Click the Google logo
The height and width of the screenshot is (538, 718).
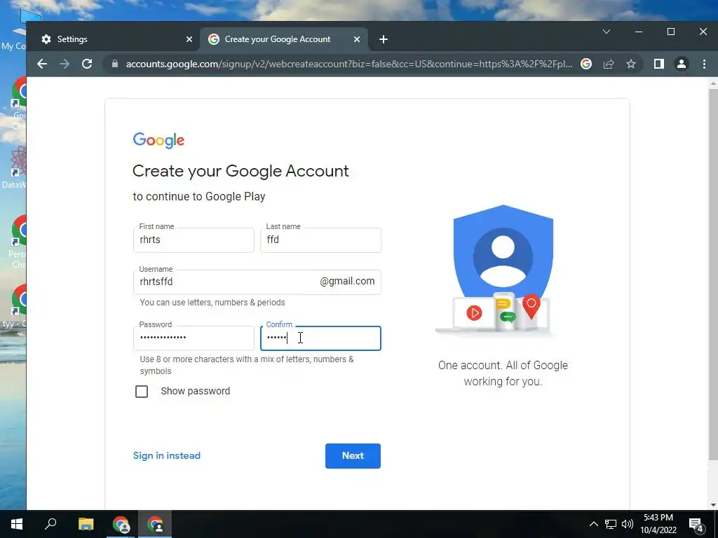[158, 140]
